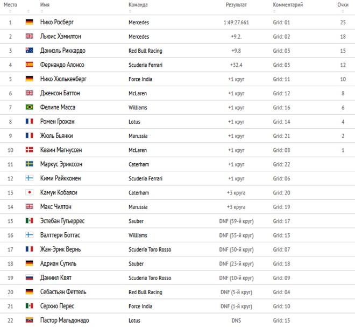Image resolution: width=355 pixels, height=327 pixels.
Task: Open driver link Кими Райкконен
Action: [60, 178]
